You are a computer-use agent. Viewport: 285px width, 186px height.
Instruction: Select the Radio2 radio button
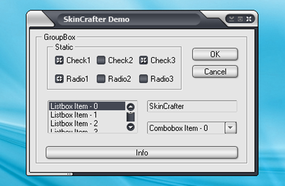[x=101, y=79]
